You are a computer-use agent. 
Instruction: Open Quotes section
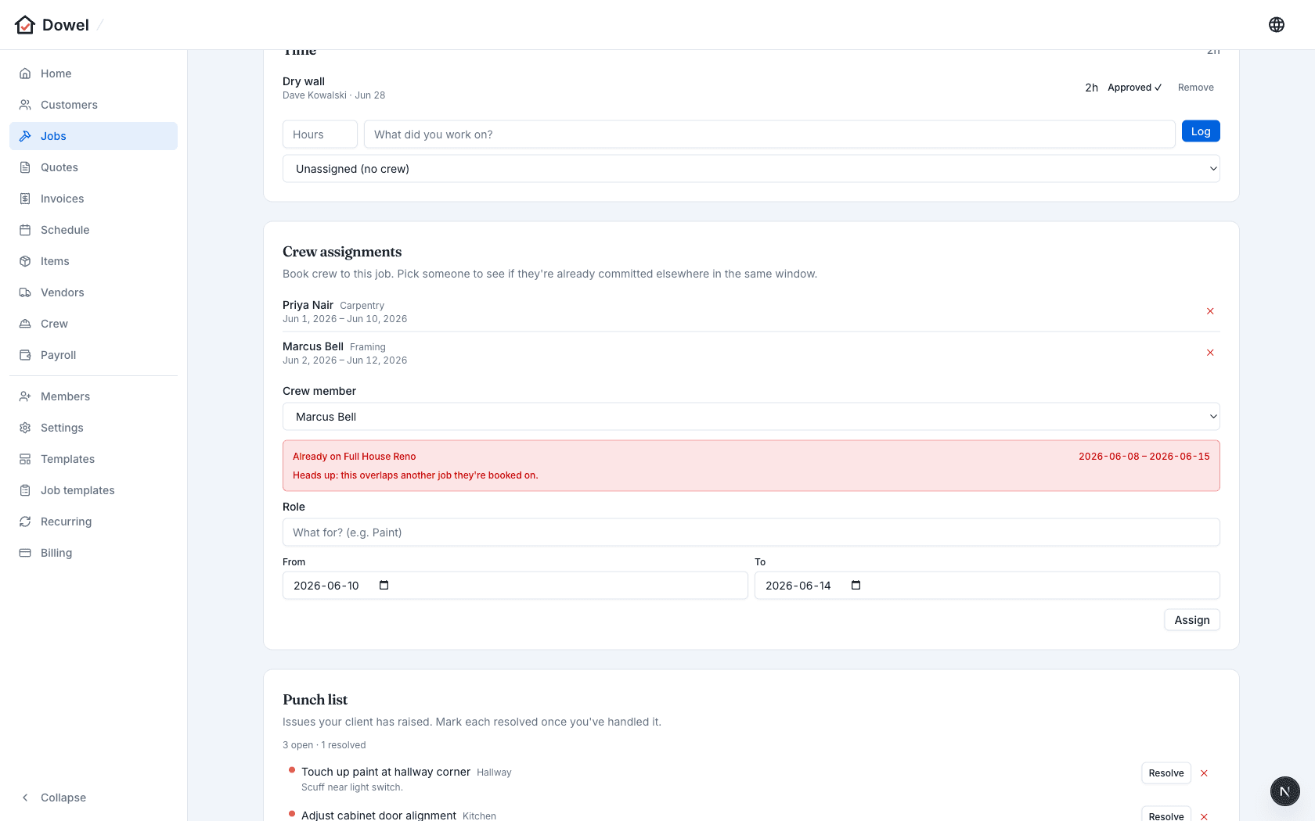[93, 167]
